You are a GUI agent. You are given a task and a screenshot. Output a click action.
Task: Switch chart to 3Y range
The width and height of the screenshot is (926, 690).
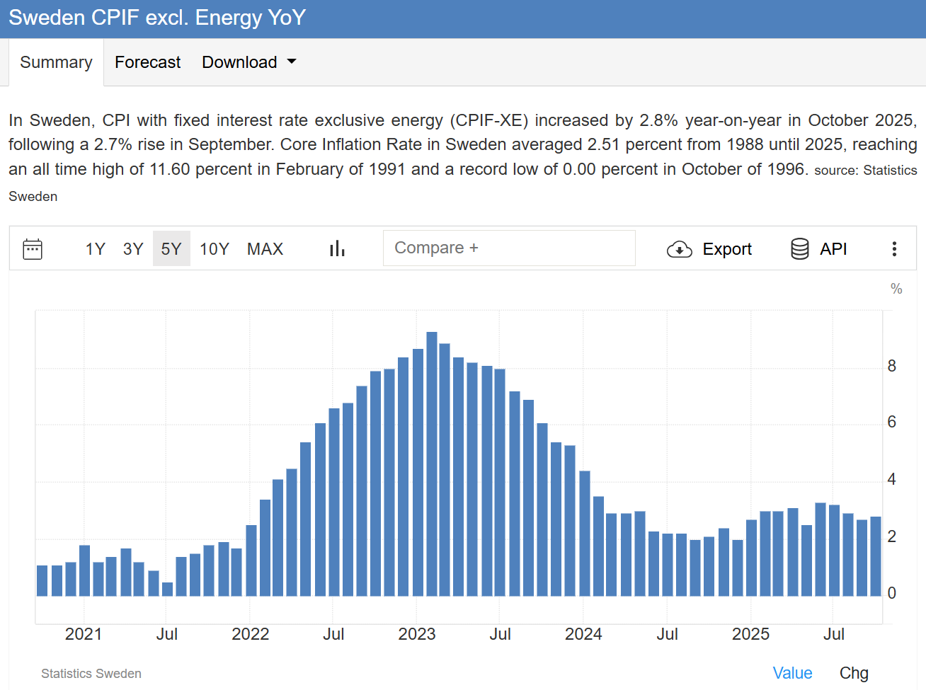(x=133, y=249)
